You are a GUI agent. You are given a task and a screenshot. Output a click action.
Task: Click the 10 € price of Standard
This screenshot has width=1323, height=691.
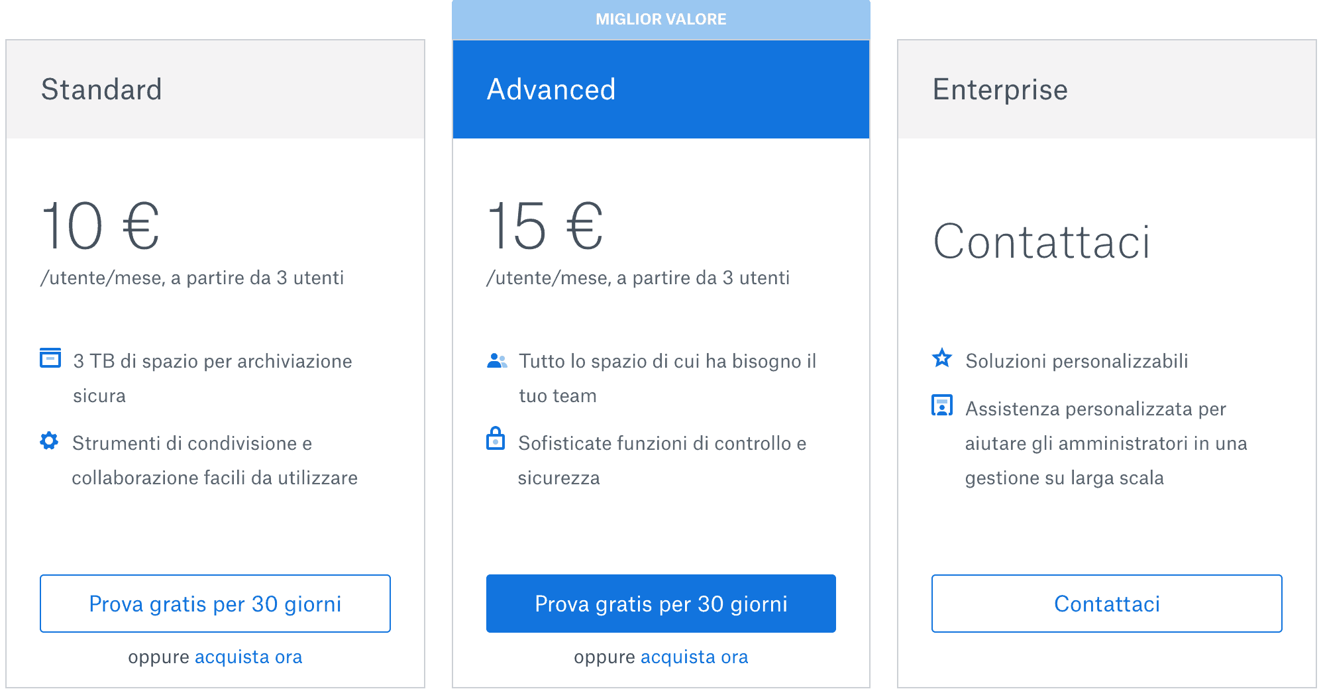coord(101,227)
